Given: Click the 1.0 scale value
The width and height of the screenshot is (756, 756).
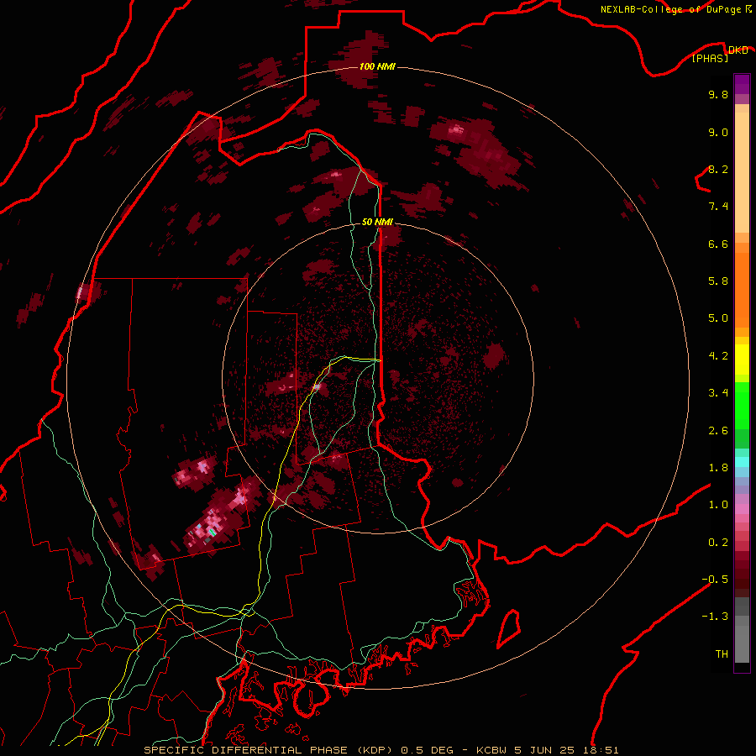Looking at the screenshot, I should [x=718, y=505].
